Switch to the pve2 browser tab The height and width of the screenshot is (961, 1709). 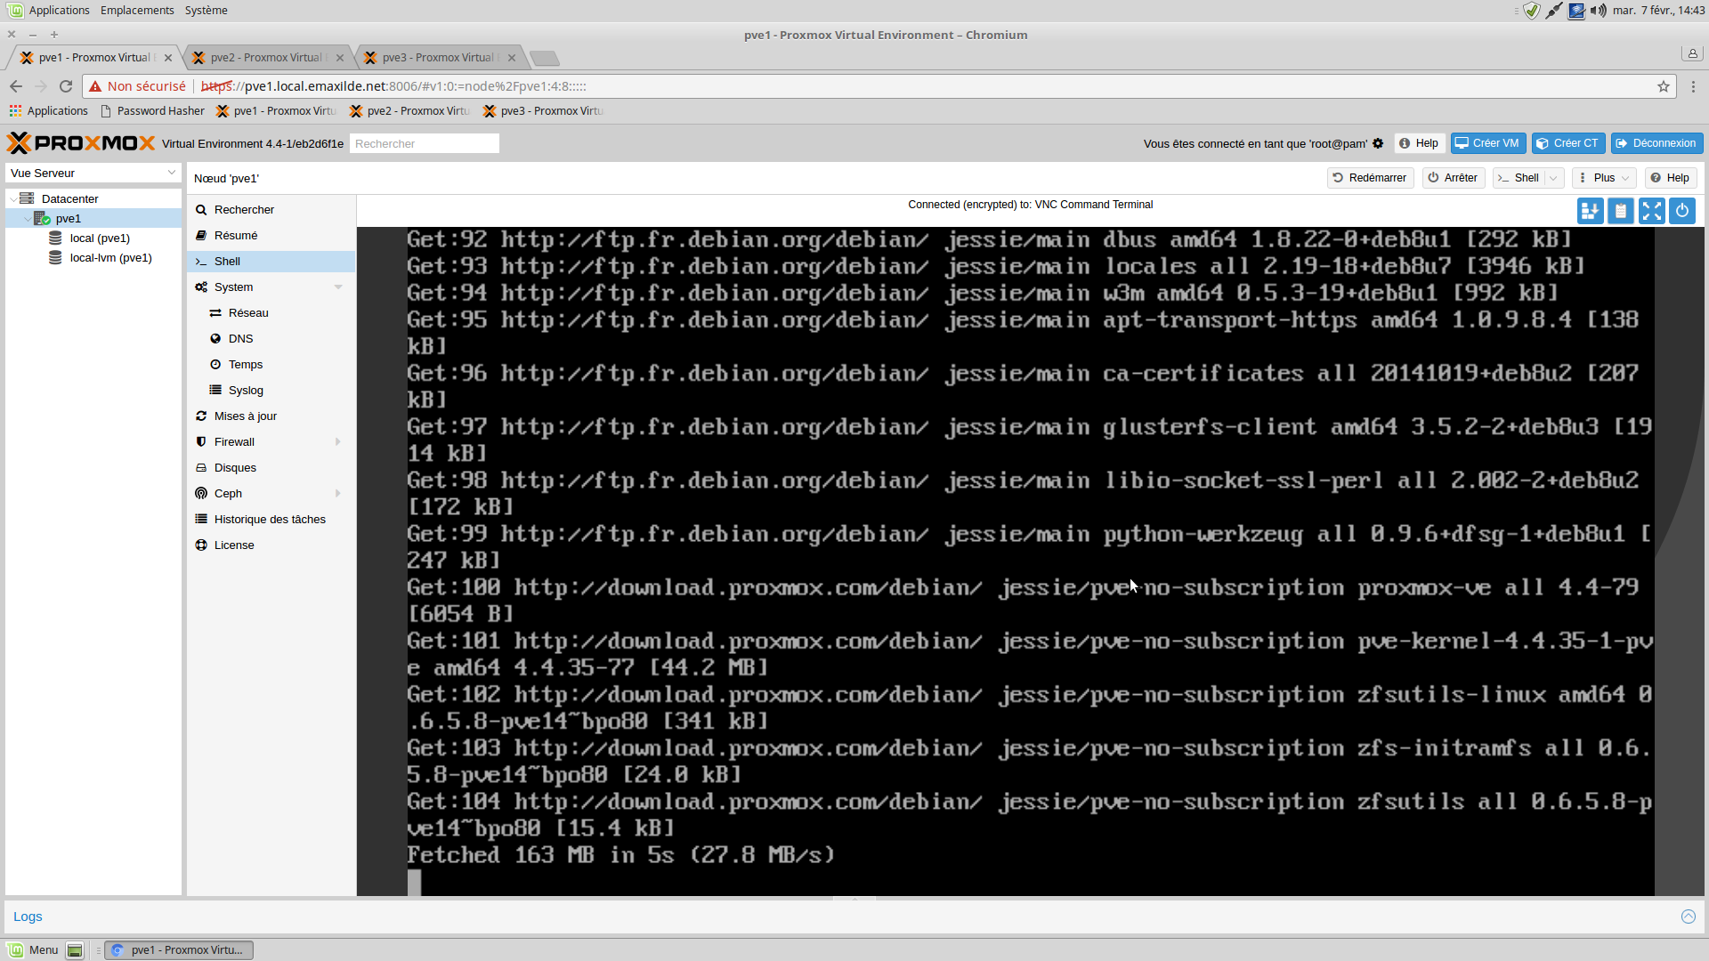pos(266,58)
